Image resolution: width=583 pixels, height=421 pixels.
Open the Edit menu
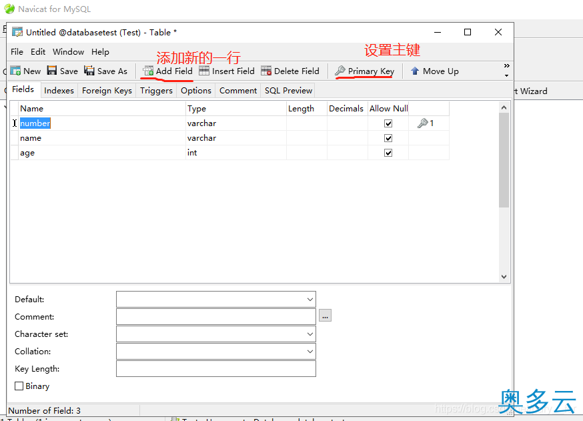38,51
